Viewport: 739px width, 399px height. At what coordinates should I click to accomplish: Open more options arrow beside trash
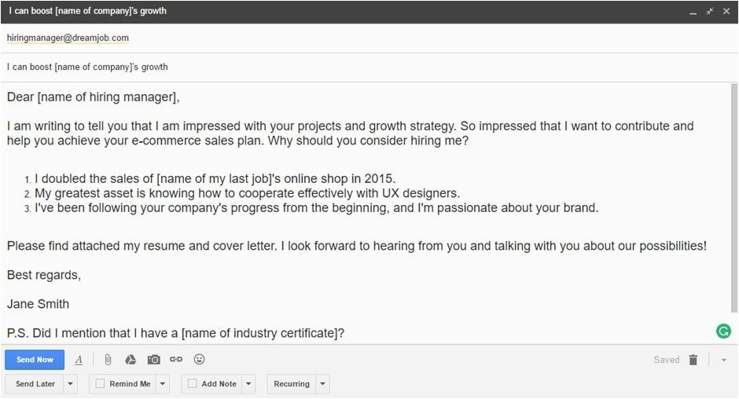[723, 360]
